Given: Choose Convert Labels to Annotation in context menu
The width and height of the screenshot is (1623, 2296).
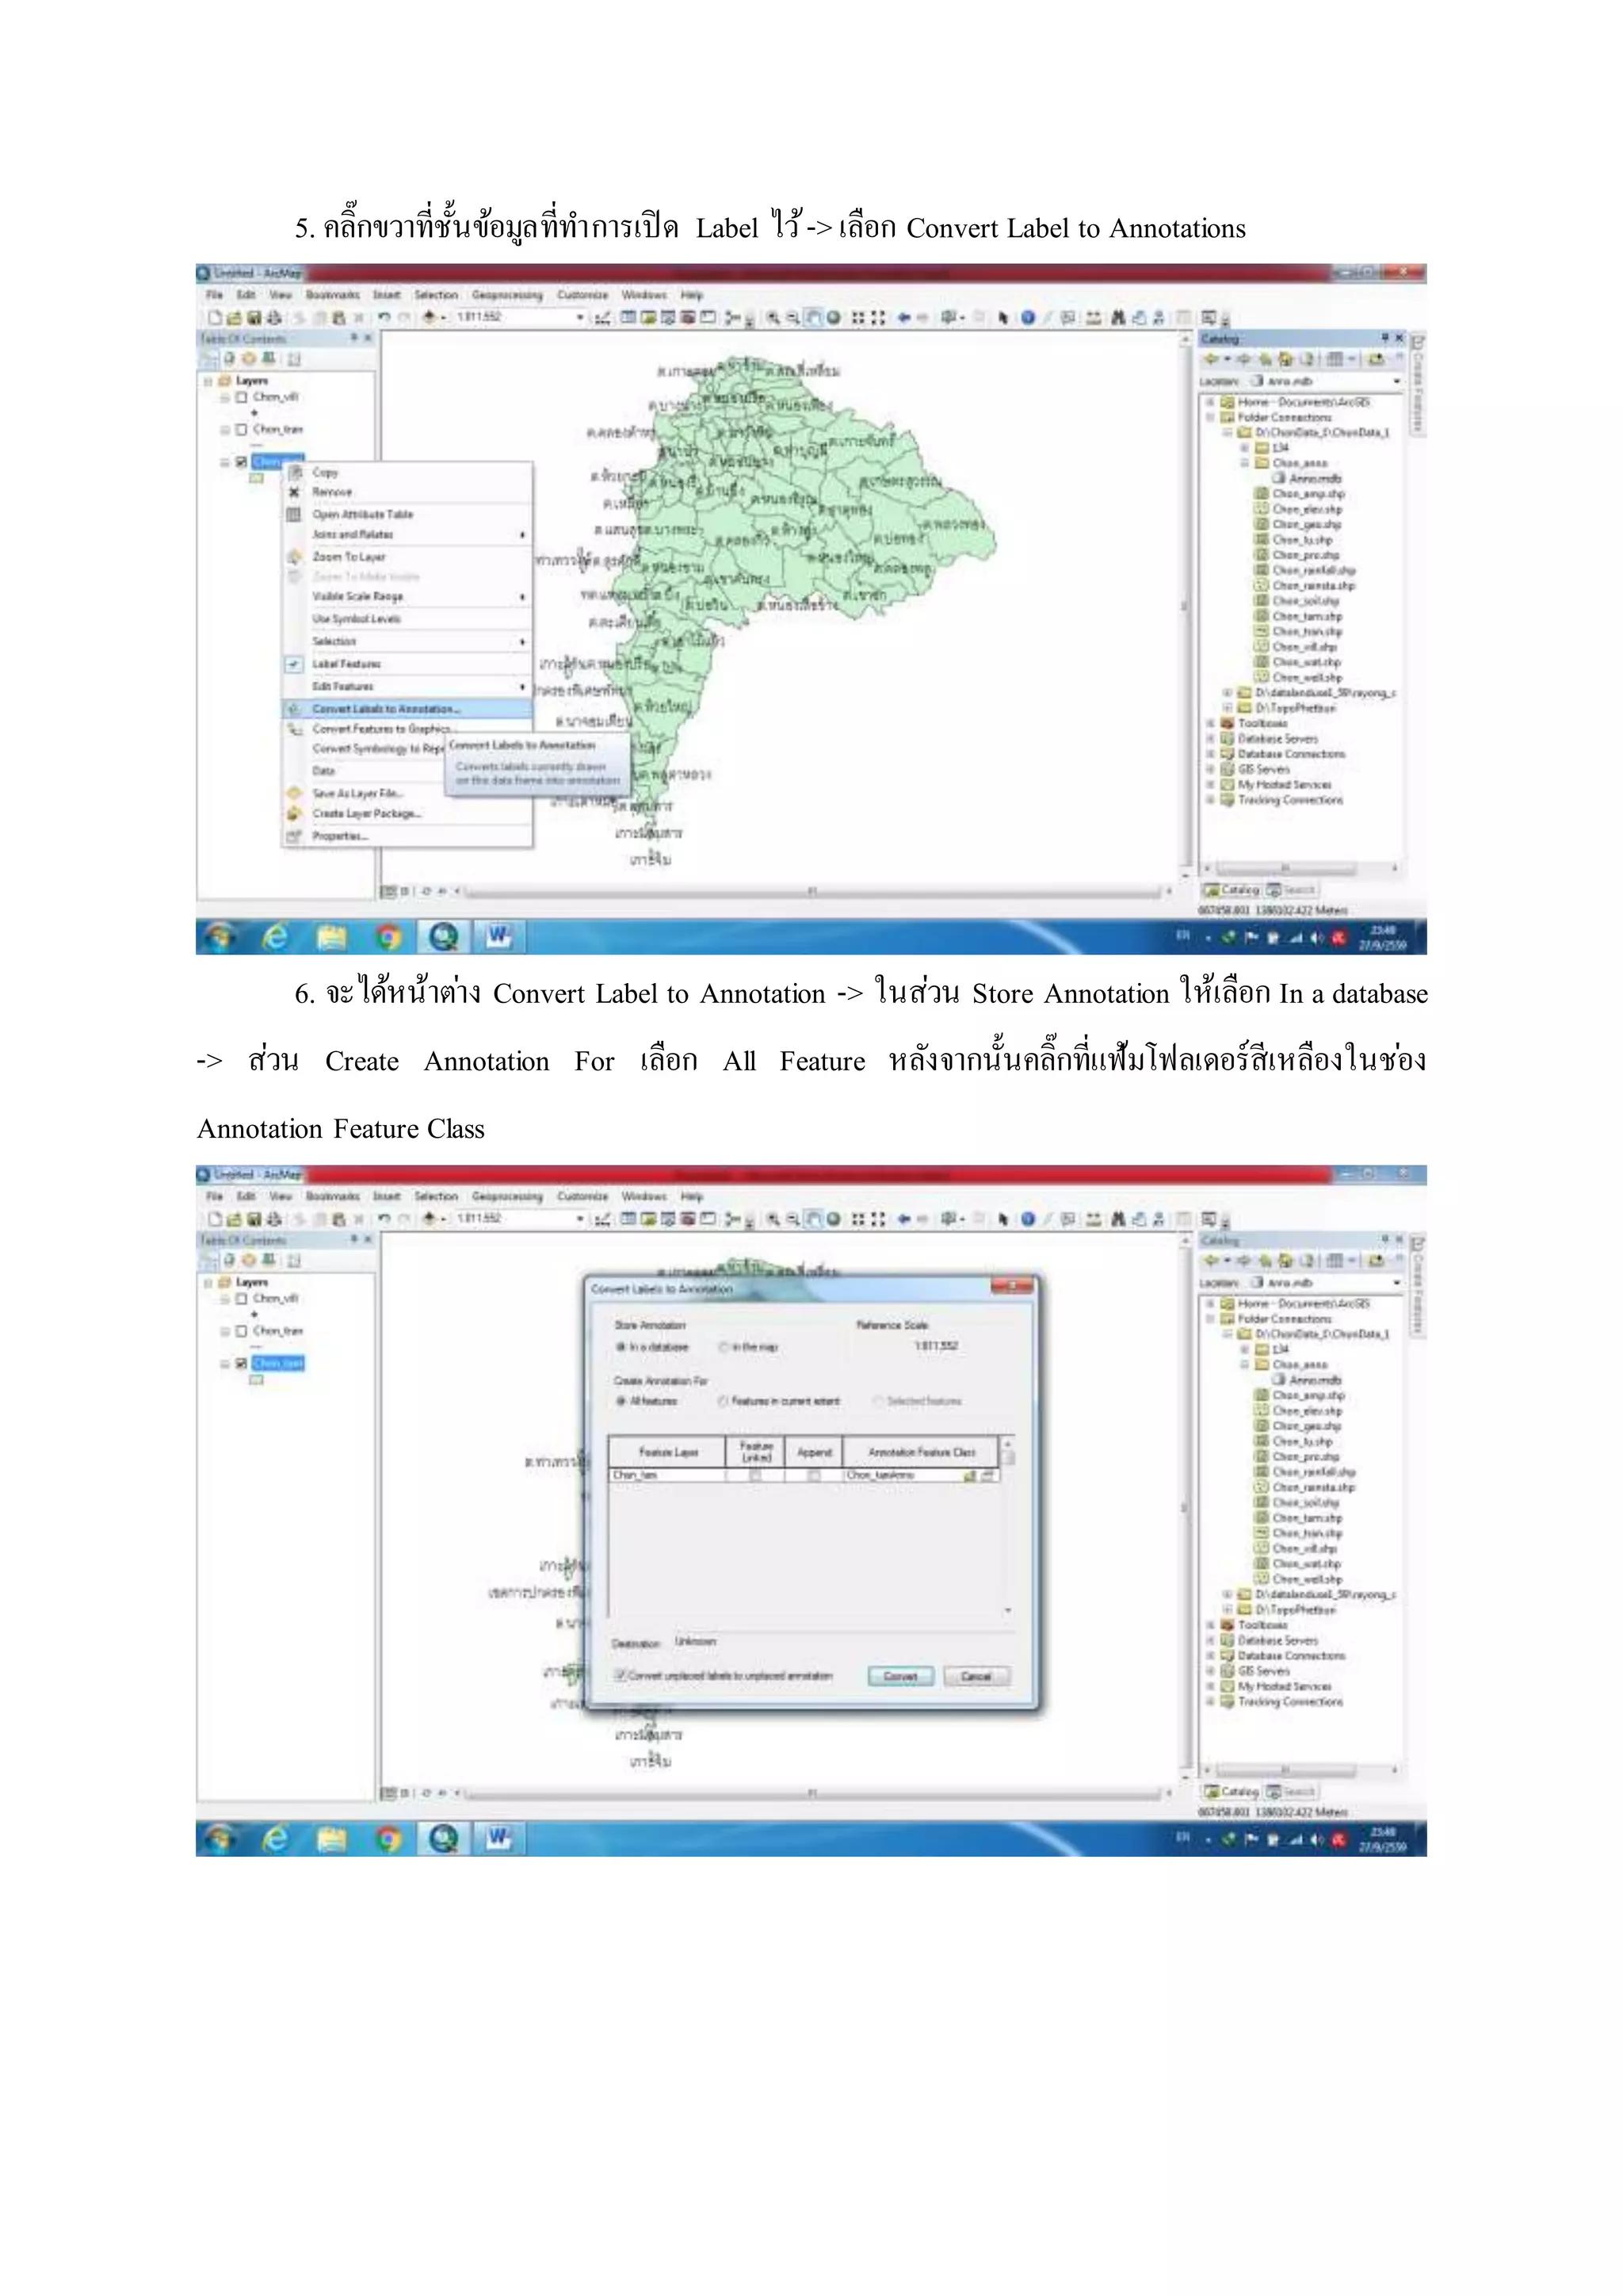Looking at the screenshot, I should (408, 708).
